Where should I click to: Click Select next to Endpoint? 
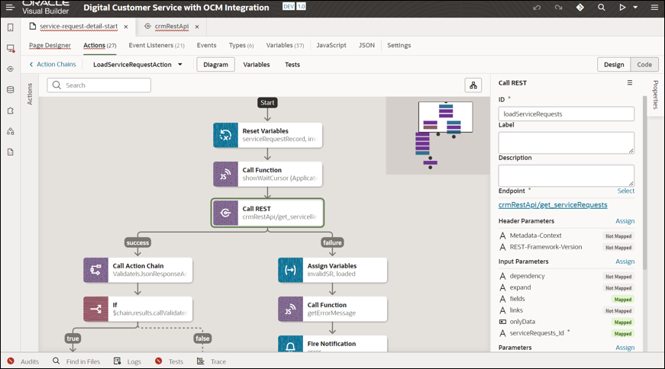click(x=625, y=191)
